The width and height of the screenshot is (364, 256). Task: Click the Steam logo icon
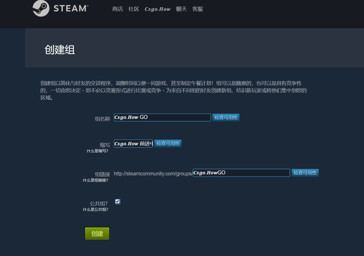41,8
